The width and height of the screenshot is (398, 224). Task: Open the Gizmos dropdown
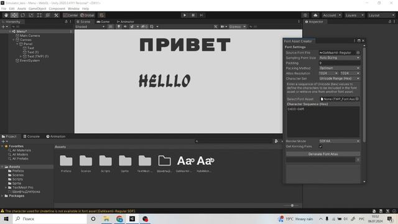click(237, 26)
